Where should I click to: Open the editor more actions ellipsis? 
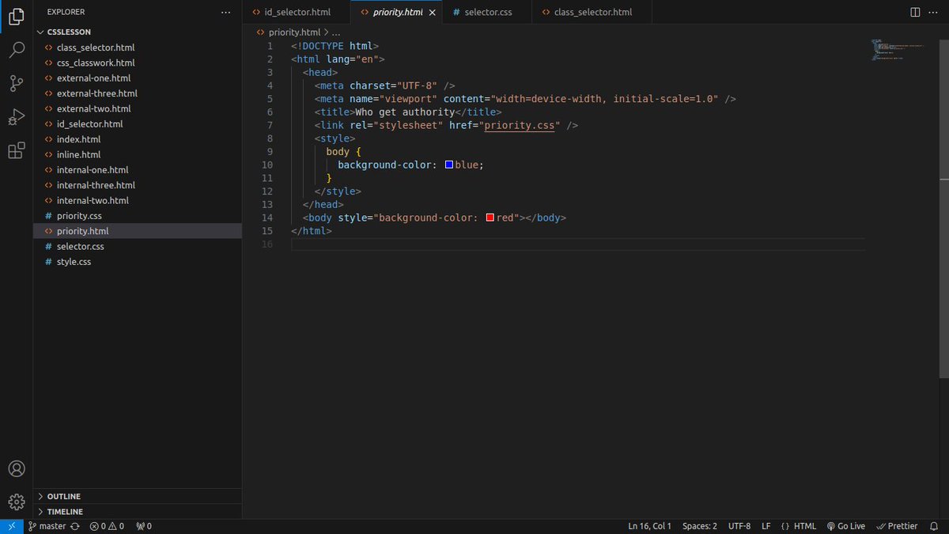tap(934, 12)
